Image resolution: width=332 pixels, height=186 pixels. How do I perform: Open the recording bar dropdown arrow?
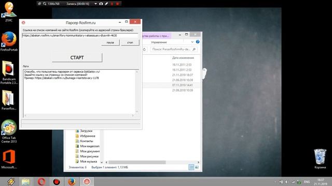95,4
